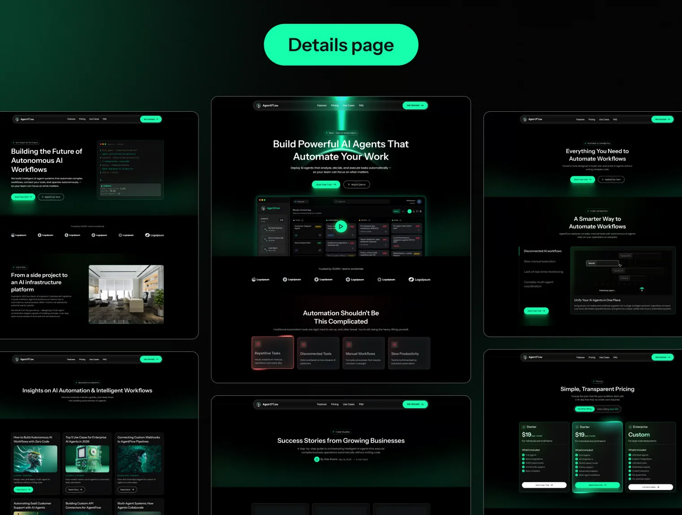Click the AgentFlow logo in the Everything You Need page
This screenshot has height=515, width=682.
click(x=533, y=119)
